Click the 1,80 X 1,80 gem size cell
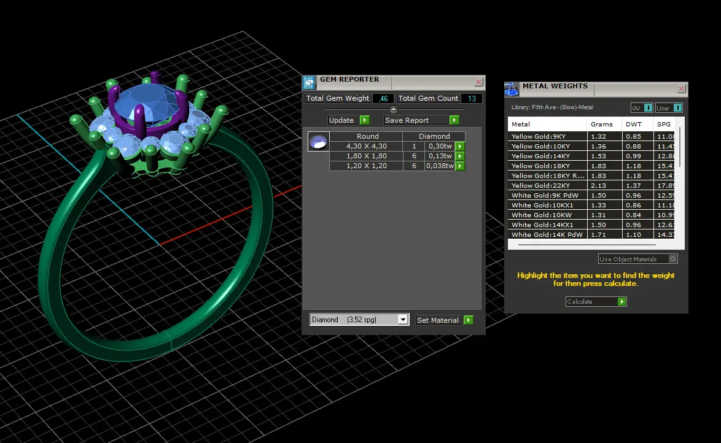The image size is (721, 443). tap(367, 156)
